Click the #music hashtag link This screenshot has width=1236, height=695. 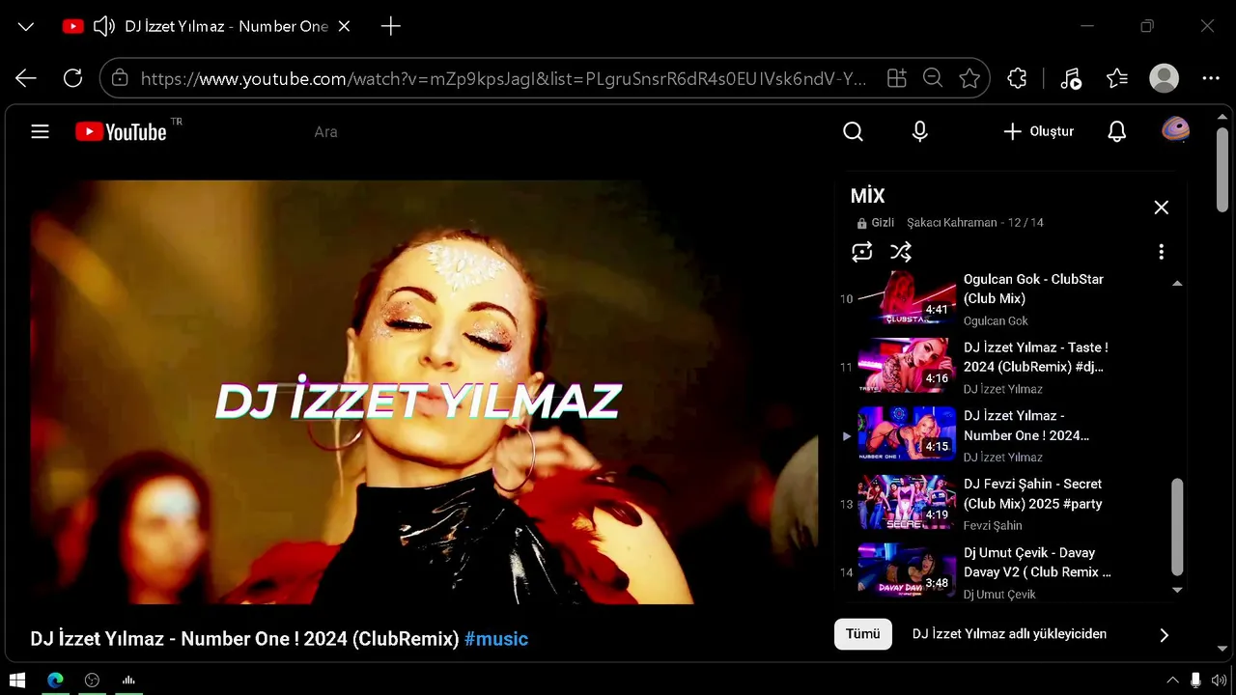pos(496,639)
